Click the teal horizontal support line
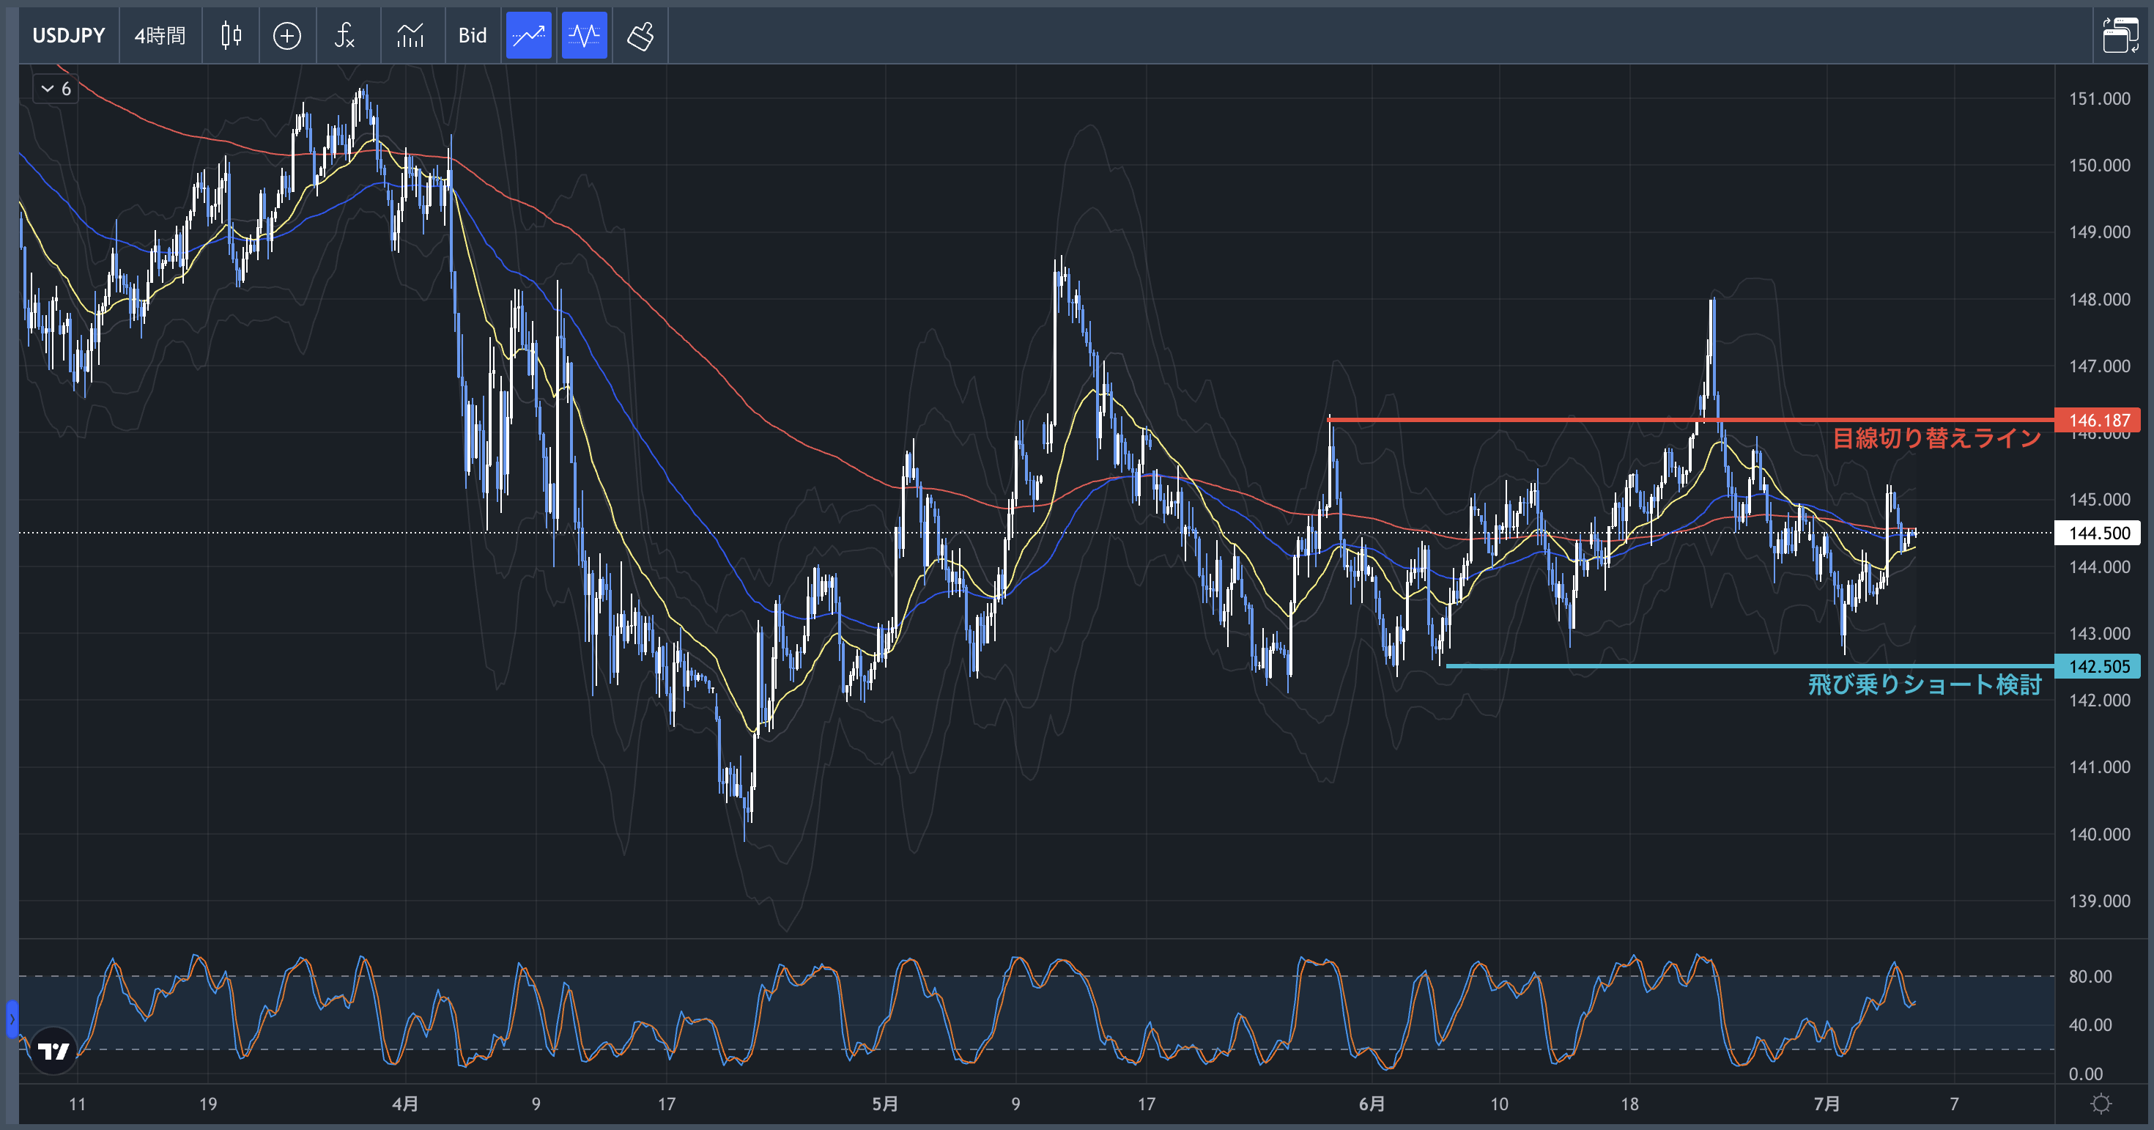The width and height of the screenshot is (2154, 1130). pos(1750,667)
